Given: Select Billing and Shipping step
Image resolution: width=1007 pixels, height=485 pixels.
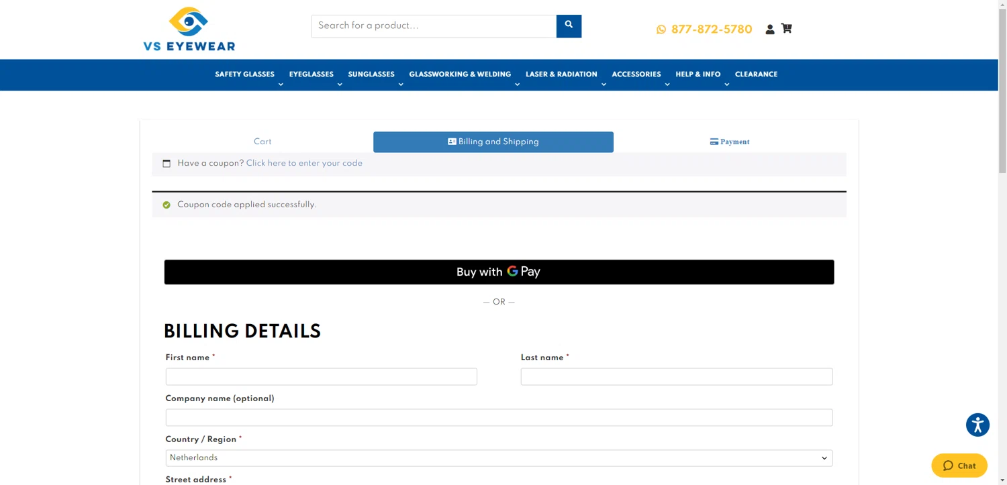Looking at the screenshot, I should point(493,142).
